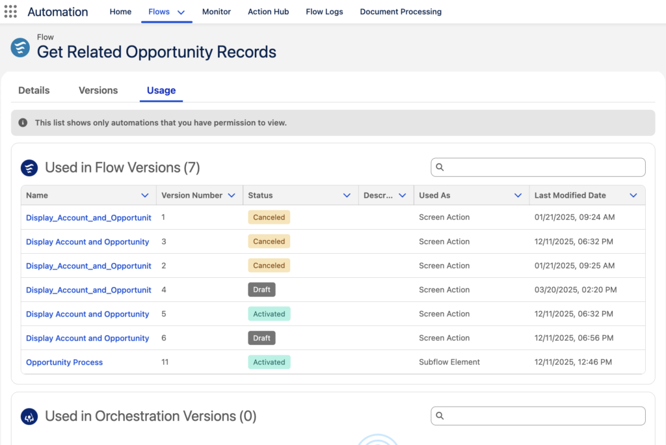Go to Flow Logs in navigation
Screen dimensions: 666x445
324,12
